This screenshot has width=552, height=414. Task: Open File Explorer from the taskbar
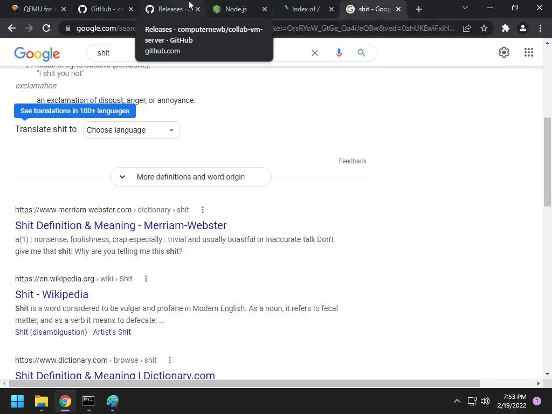tap(41, 401)
